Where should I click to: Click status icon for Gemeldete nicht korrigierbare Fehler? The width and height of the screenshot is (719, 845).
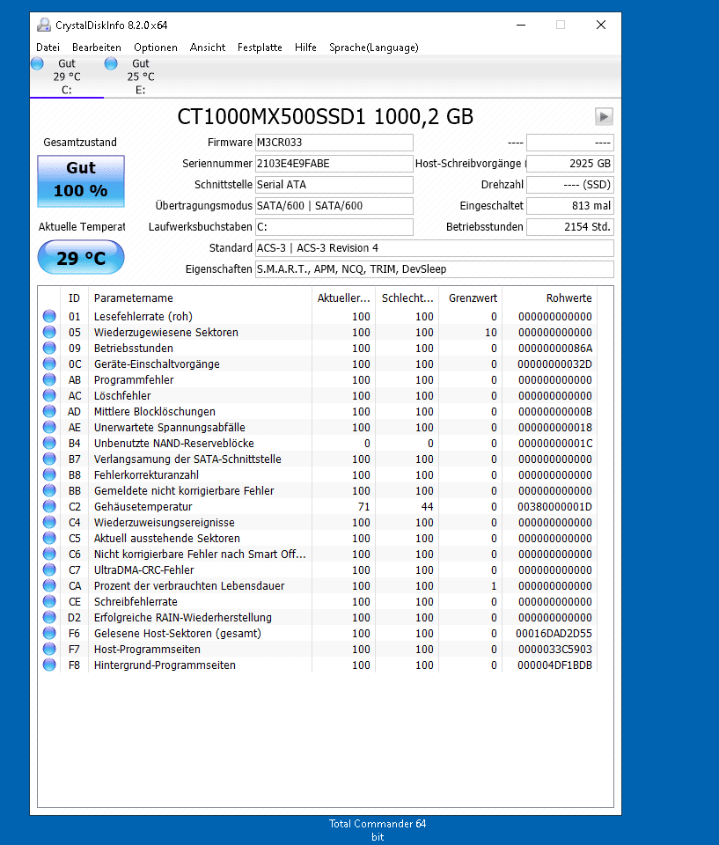click(x=49, y=490)
